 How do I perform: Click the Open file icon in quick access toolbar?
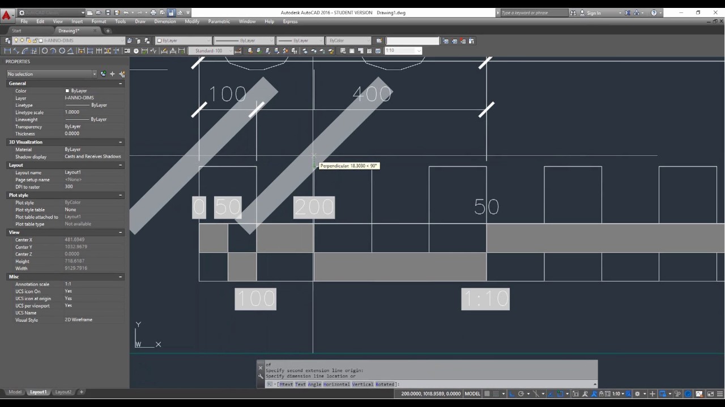(x=99, y=12)
